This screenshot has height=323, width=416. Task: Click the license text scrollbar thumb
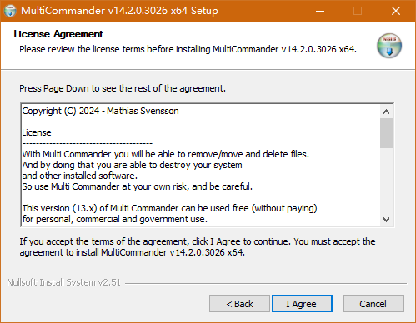pos(386,133)
